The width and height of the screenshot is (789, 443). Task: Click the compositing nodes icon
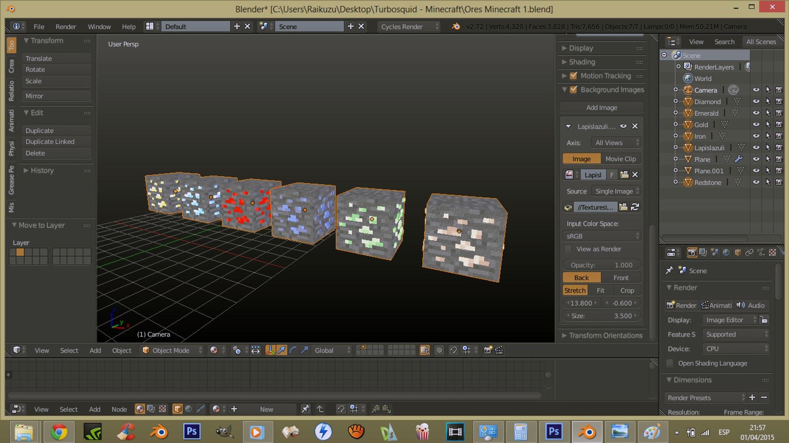pos(151,409)
